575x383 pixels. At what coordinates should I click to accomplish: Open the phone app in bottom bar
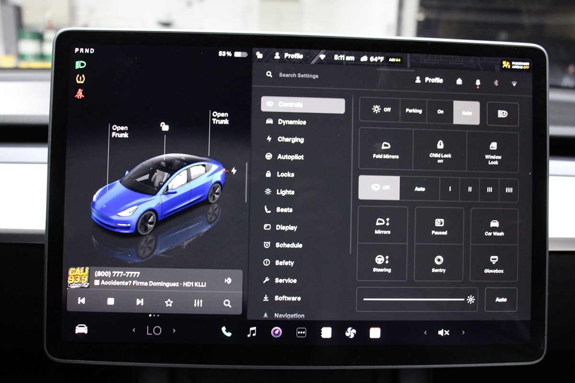[x=226, y=332]
